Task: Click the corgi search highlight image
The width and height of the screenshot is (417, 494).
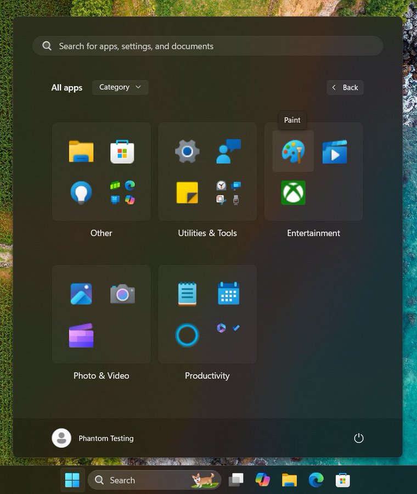Action: coord(205,480)
